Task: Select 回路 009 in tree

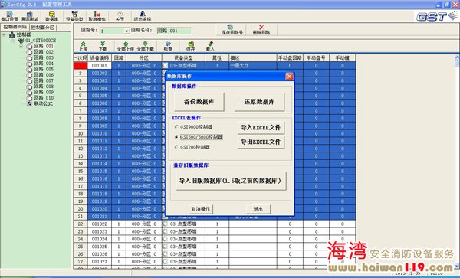Action: pyautogui.click(x=44, y=92)
